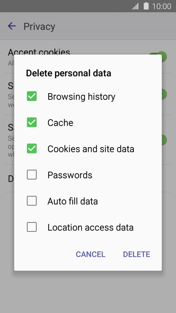Tap the battery icon in status bar
The width and height of the screenshot is (176, 313).
click(146, 6)
